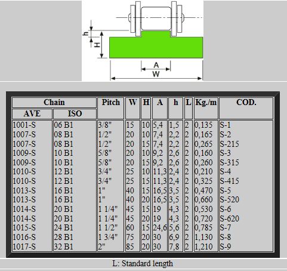
Task: Click weight value '0,470'
Action: (203, 190)
